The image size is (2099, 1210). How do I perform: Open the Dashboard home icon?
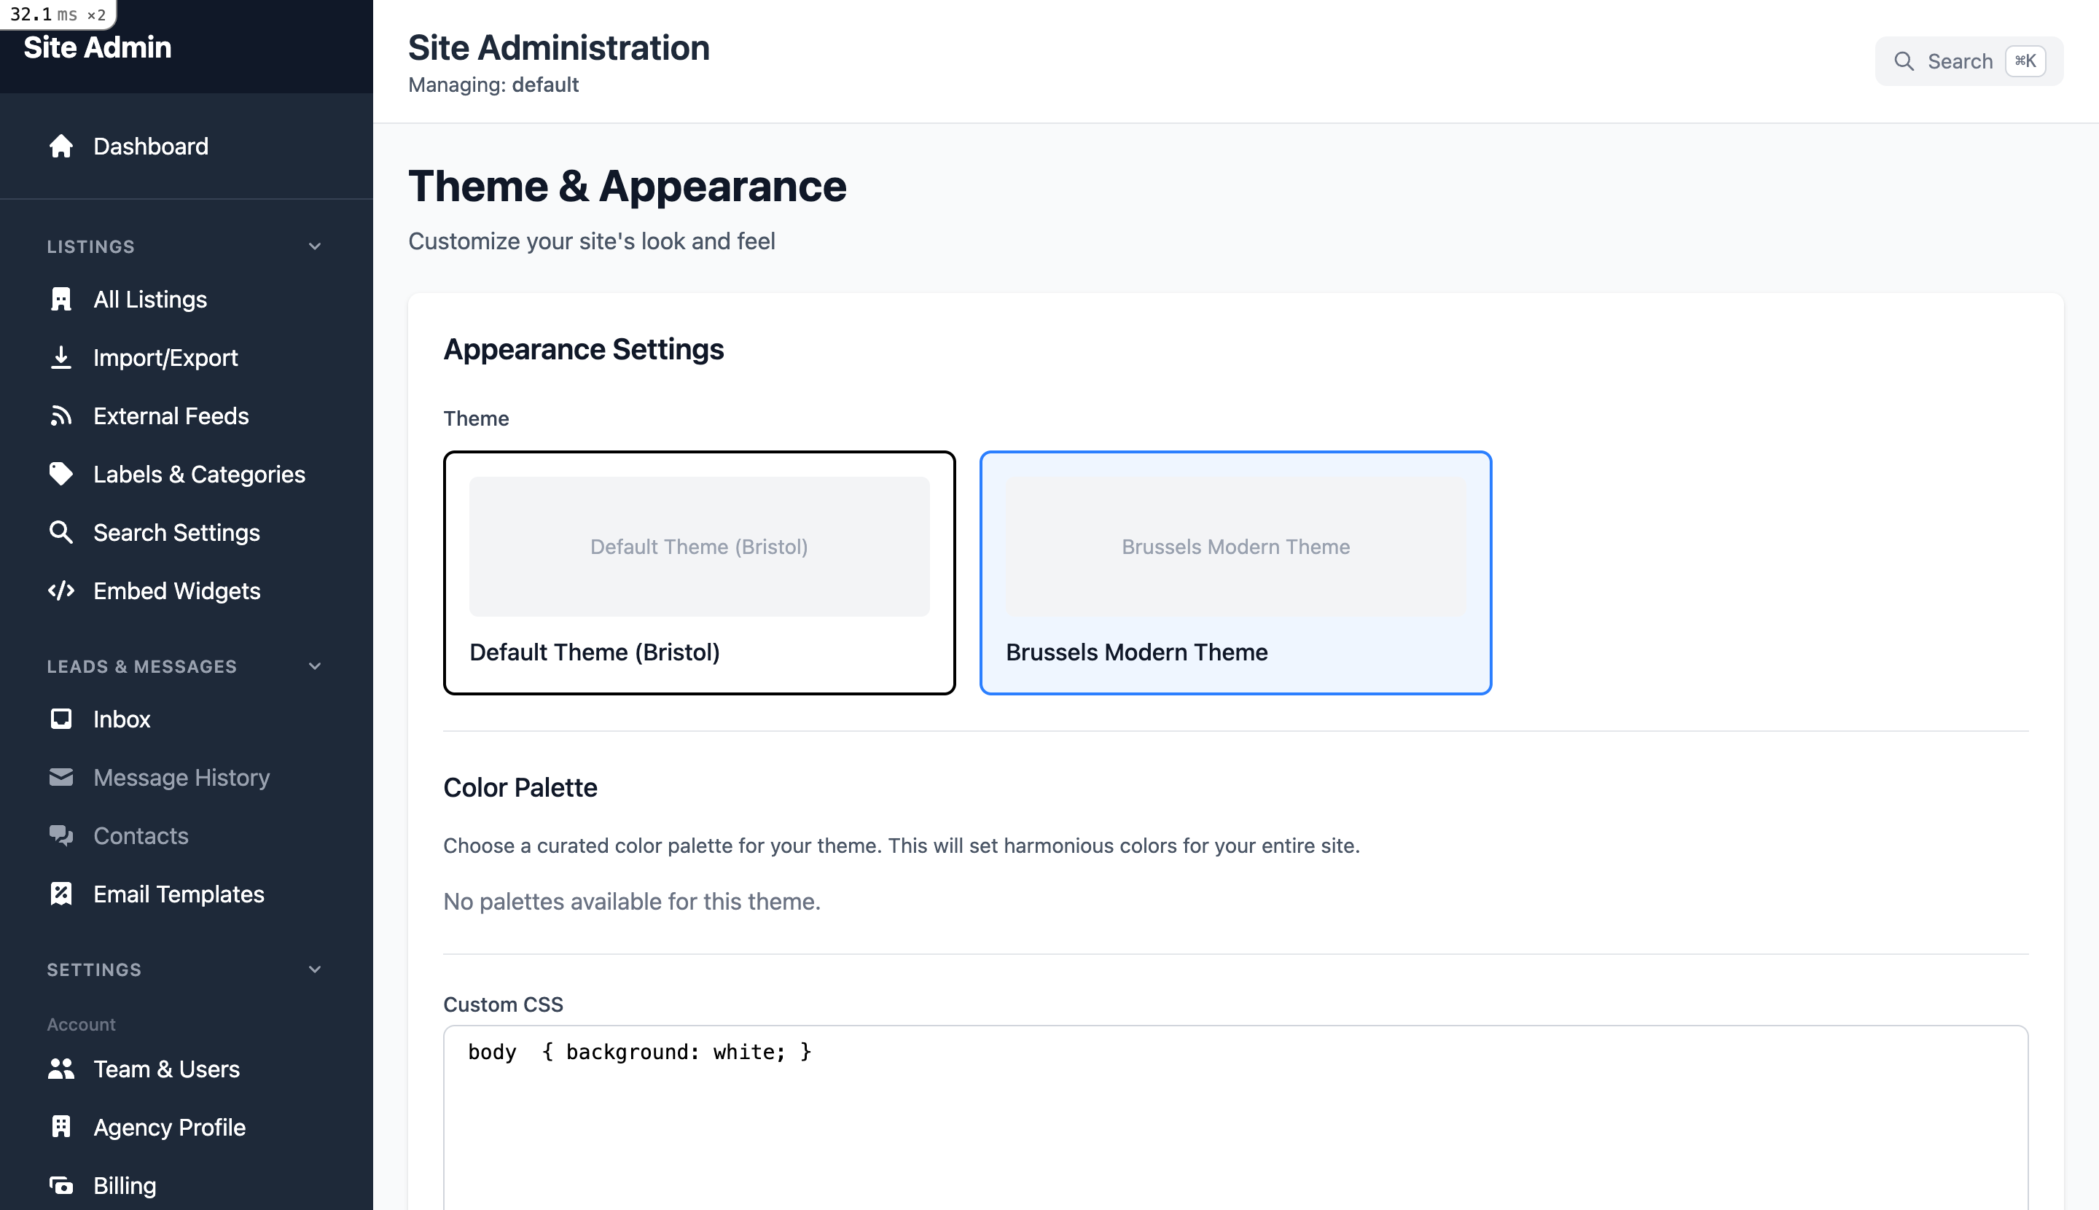[x=60, y=147]
